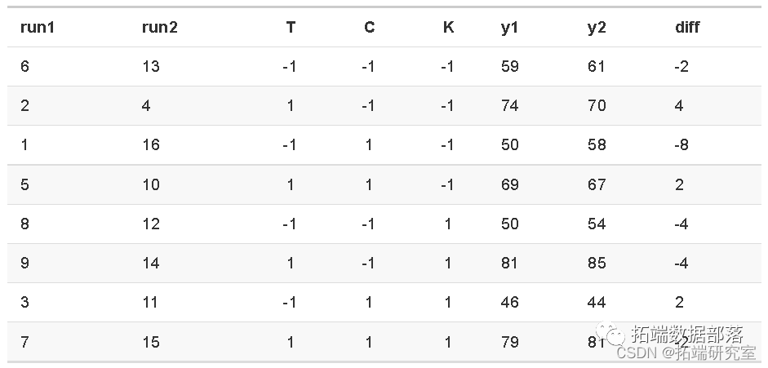Click the run2 cell with value 13
Screen dimensions: 768x368
click(x=151, y=66)
